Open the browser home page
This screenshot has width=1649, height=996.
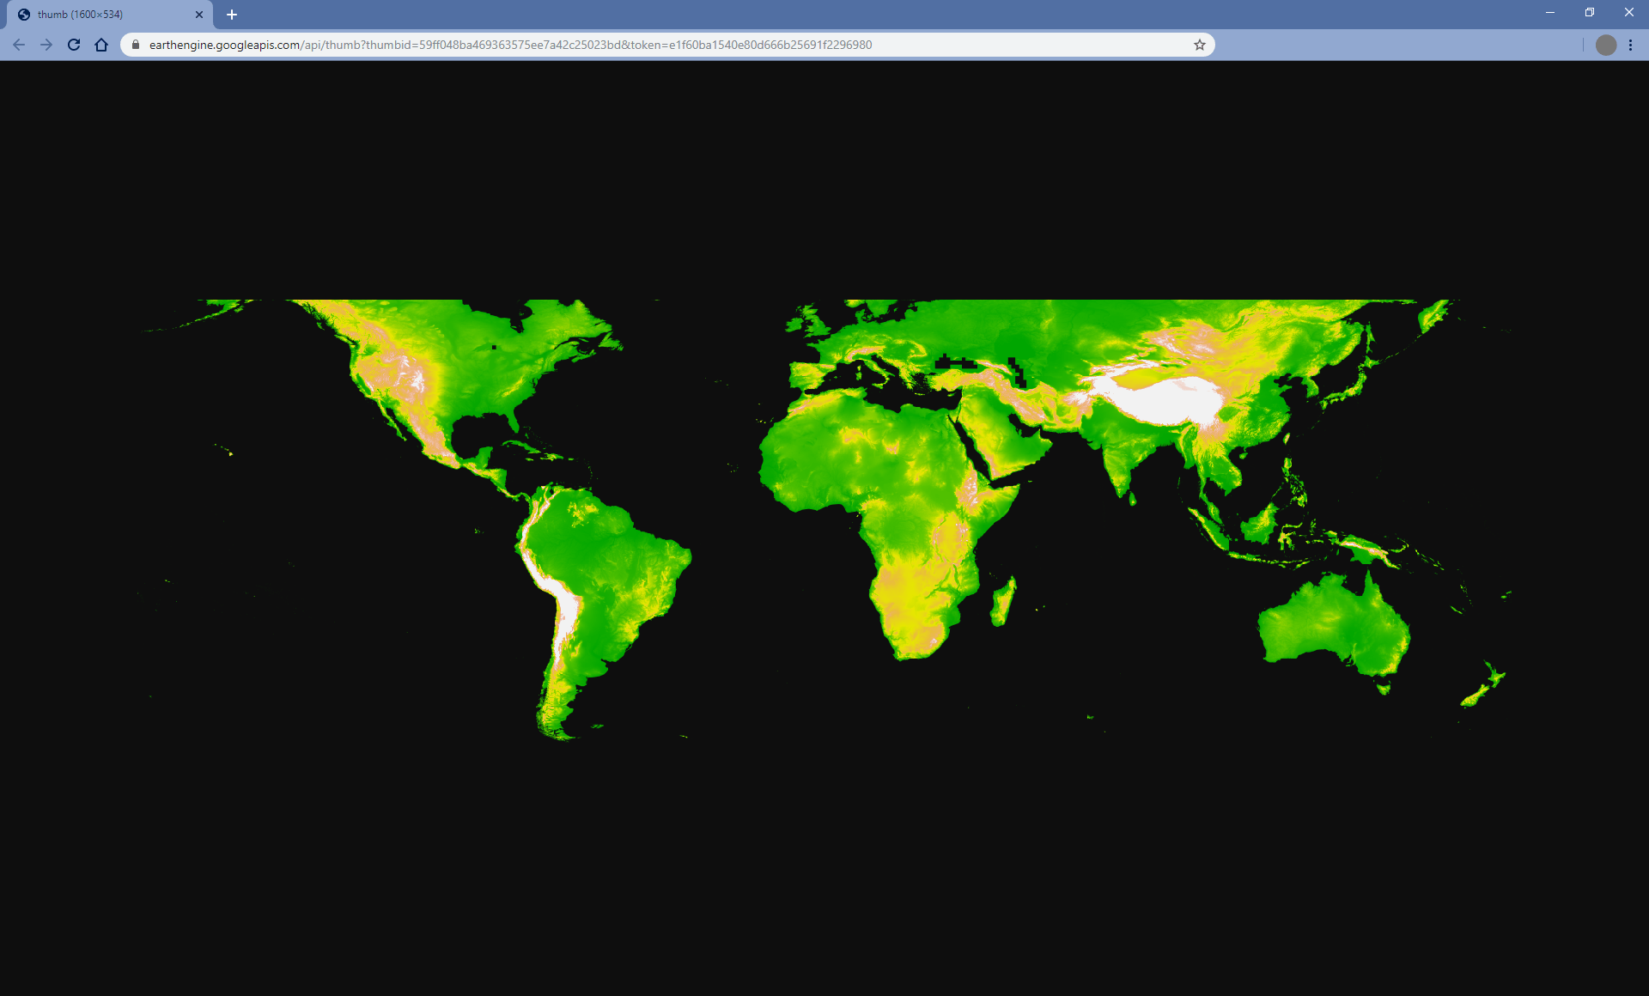click(x=101, y=45)
